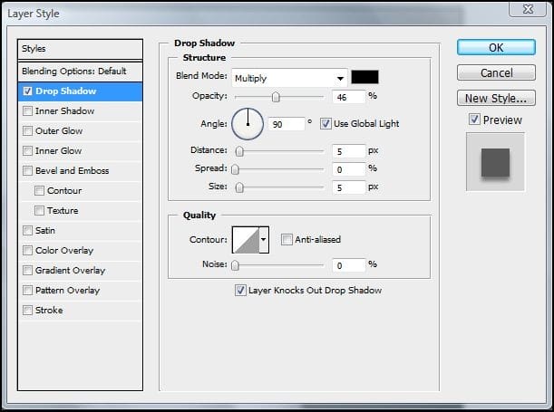Enable the Contour sub-option checkbox
554x412 pixels.
pos(39,191)
